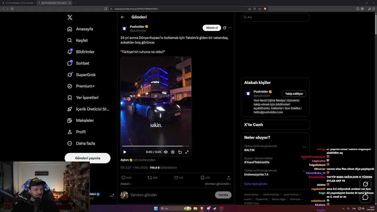377x212 pixels.
Task: Click the Gönderi yayınla button
Action: (87, 158)
